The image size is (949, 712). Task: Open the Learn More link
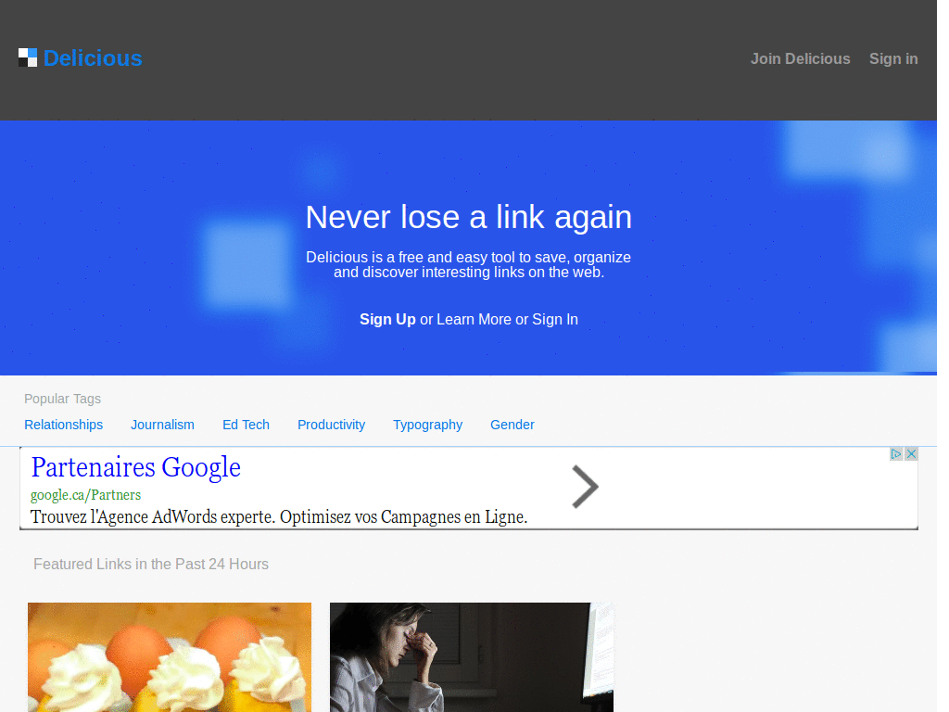pyautogui.click(x=474, y=319)
